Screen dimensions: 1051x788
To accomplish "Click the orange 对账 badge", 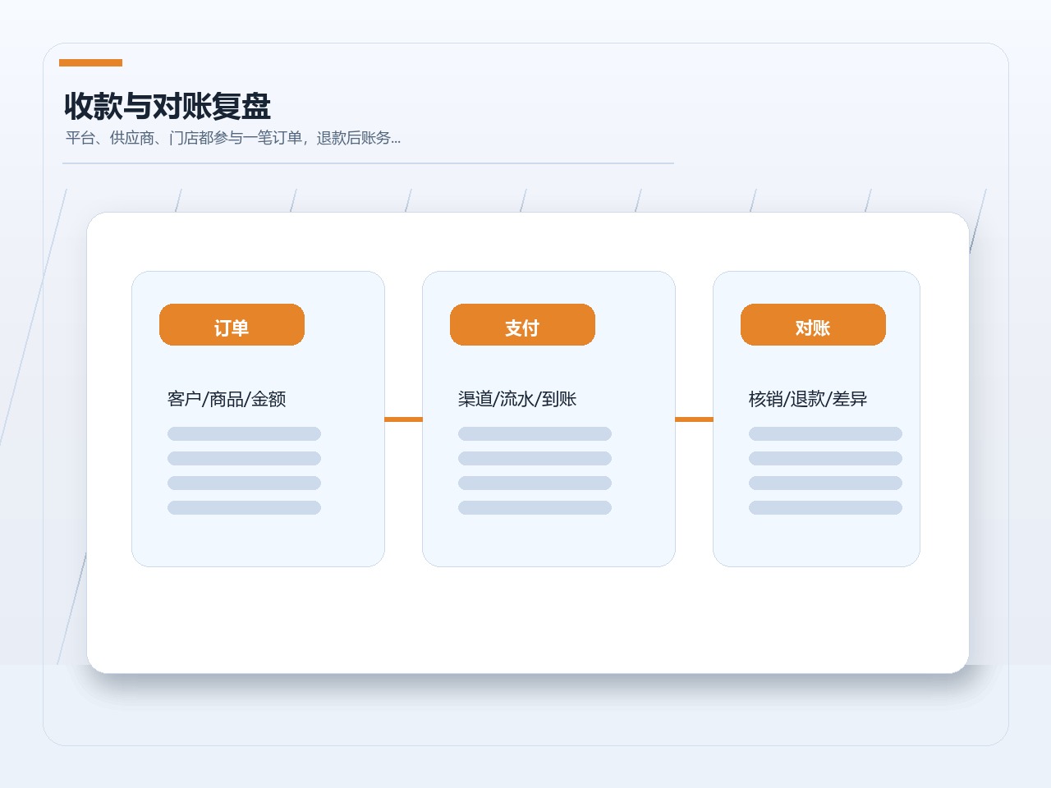I will coord(813,325).
